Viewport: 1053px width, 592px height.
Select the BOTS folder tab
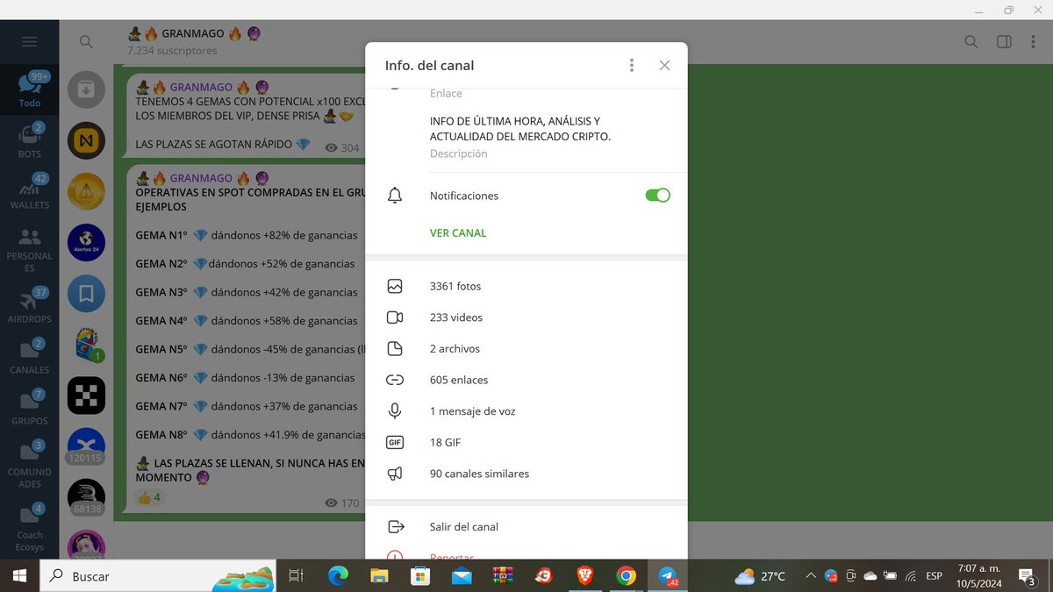pyautogui.click(x=29, y=140)
